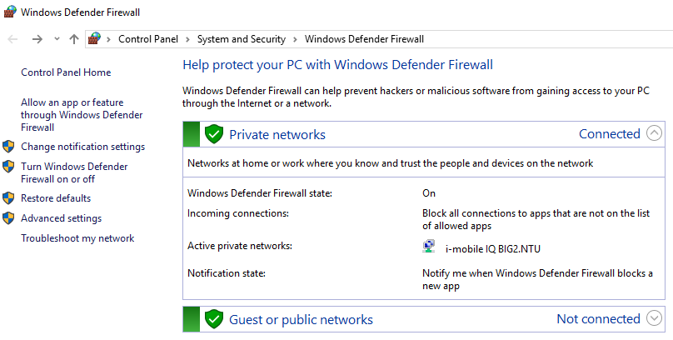Click the Forward navigation arrow
Screen dimensions: 673x340
37,39
